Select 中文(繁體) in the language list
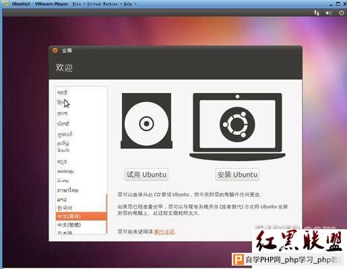This screenshot has width=347, height=269. 81,225
